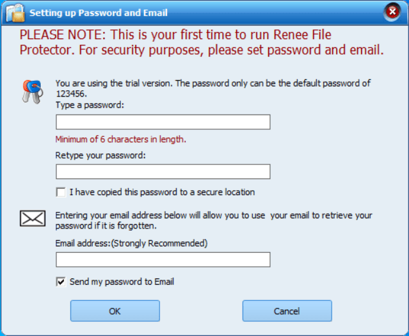
Task: Click the red PLEASE NOTE warning text
Action: point(202,42)
